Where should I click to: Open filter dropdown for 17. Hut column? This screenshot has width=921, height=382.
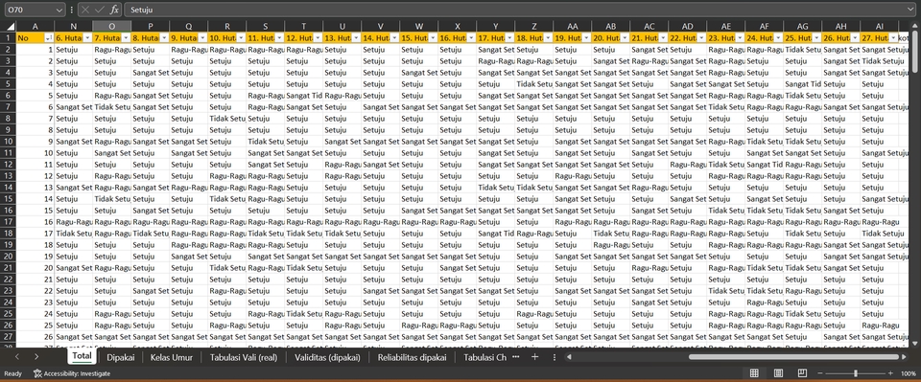coord(509,37)
